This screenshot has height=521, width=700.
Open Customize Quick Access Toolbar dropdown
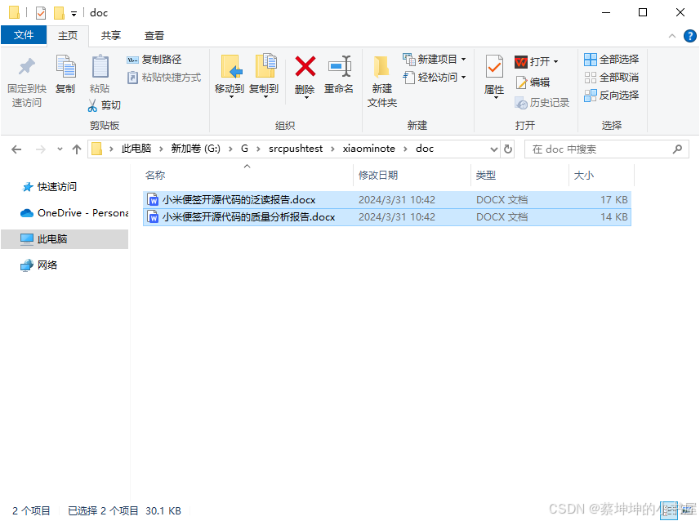(x=74, y=14)
